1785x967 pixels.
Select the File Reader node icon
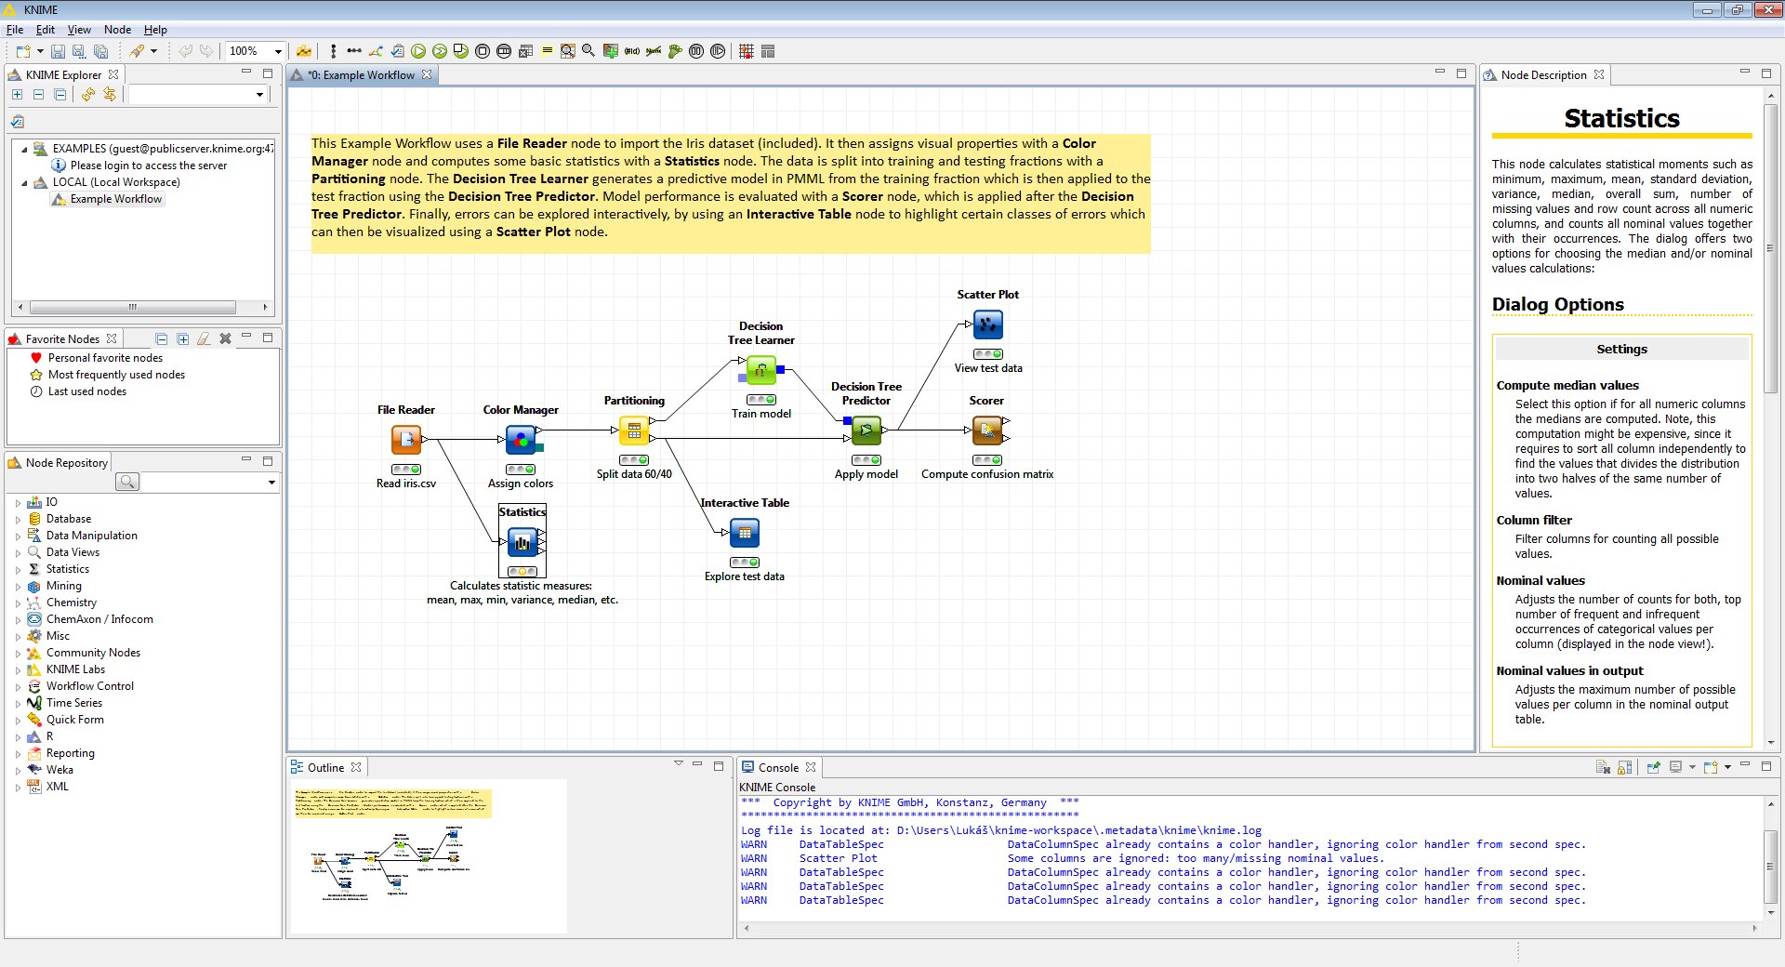tap(406, 439)
